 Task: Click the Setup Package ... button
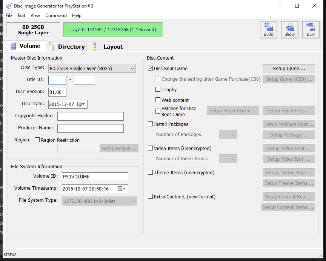289,135
